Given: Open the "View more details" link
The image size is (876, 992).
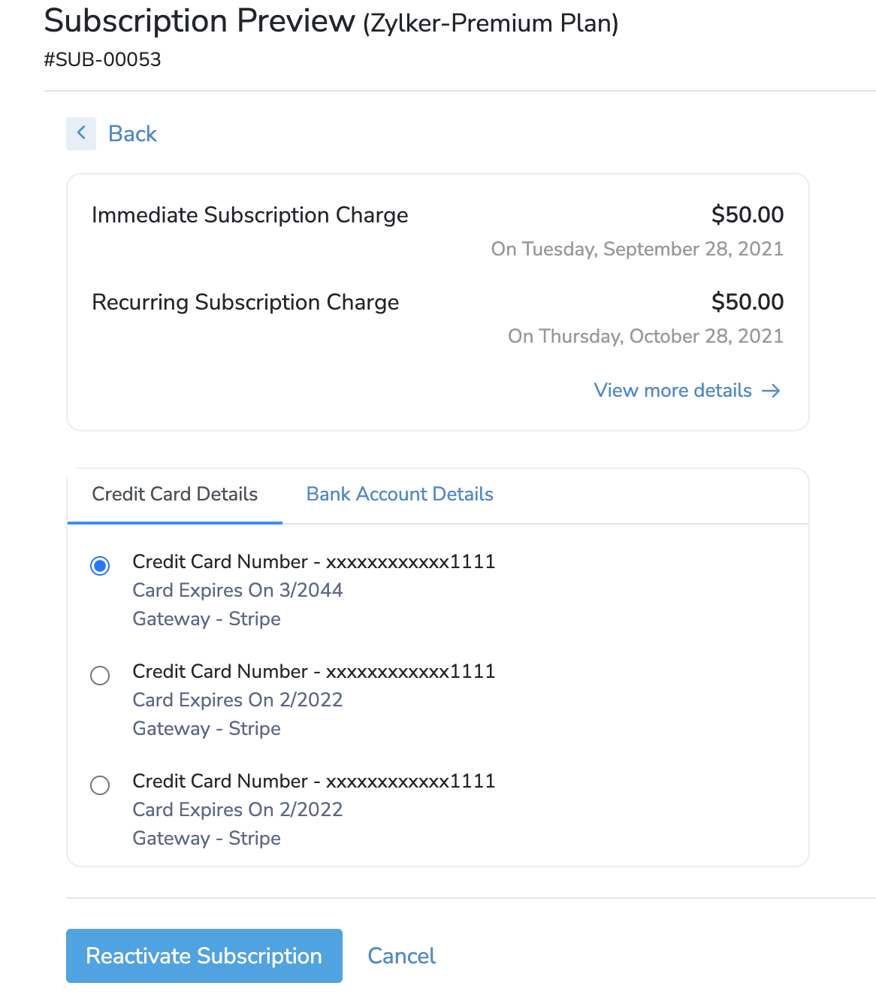Looking at the screenshot, I should (x=672, y=391).
